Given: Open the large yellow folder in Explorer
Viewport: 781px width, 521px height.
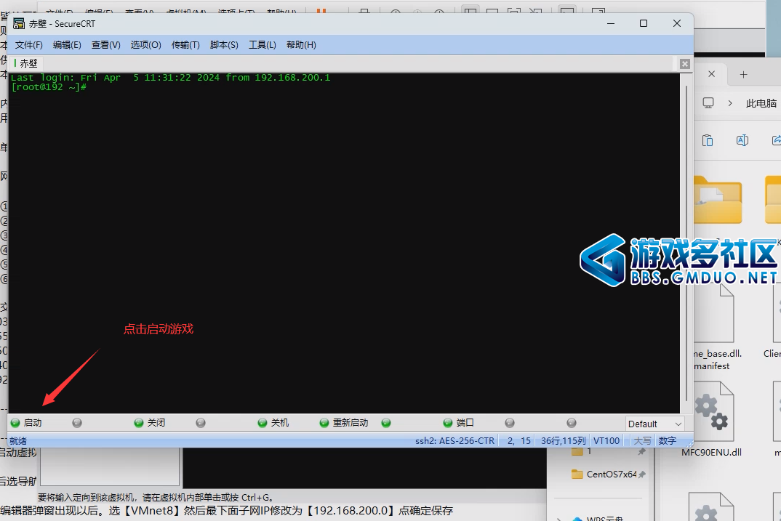Looking at the screenshot, I should pos(718,201).
